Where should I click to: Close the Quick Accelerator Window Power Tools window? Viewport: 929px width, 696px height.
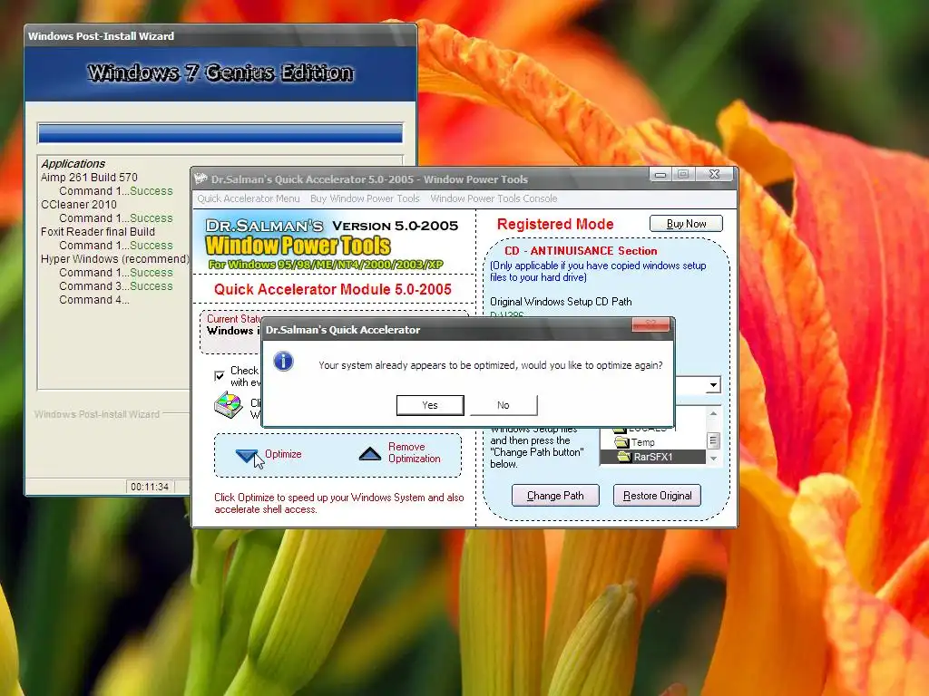(x=714, y=174)
